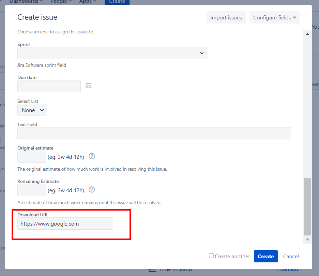Click the 'The original estimate of how much work' description

(x=92, y=169)
